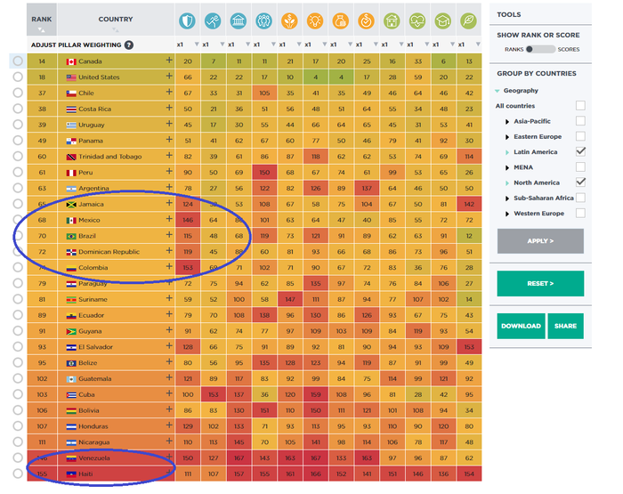Tick the Eastern Europe checkbox
Viewport: 623px width, 494px height.
pyautogui.click(x=580, y=136)
